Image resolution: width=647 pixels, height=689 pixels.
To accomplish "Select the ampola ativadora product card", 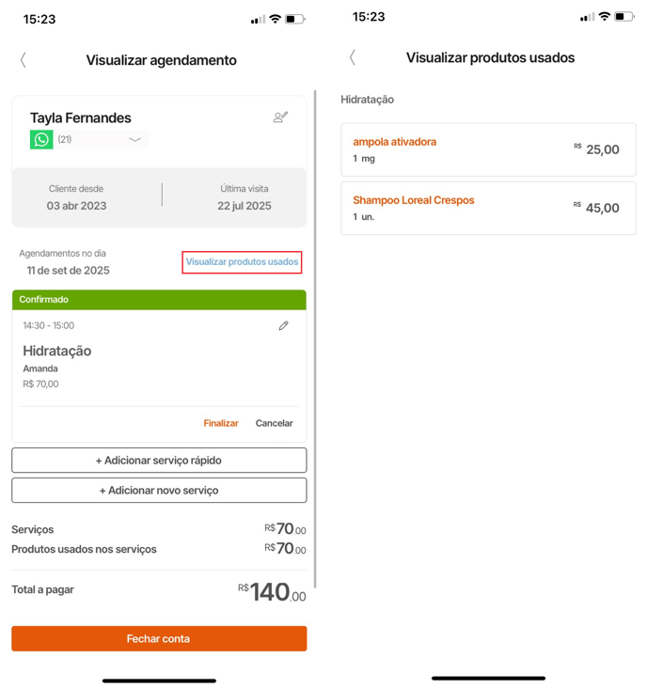I will pyautogui.click(x=488, y=149).
